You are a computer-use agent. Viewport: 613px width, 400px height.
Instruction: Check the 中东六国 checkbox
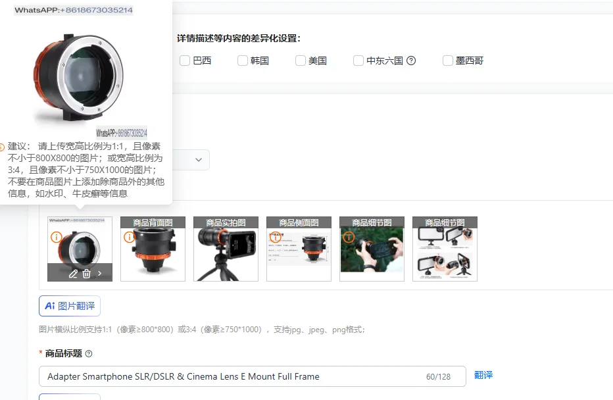pyautogui.click(x=358, y=61)
